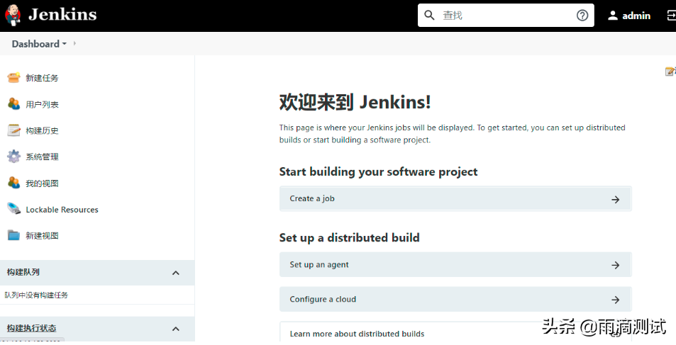Open 新建任务 sidebar link
The width and height of the screenshot is (676, 345).
42,78
